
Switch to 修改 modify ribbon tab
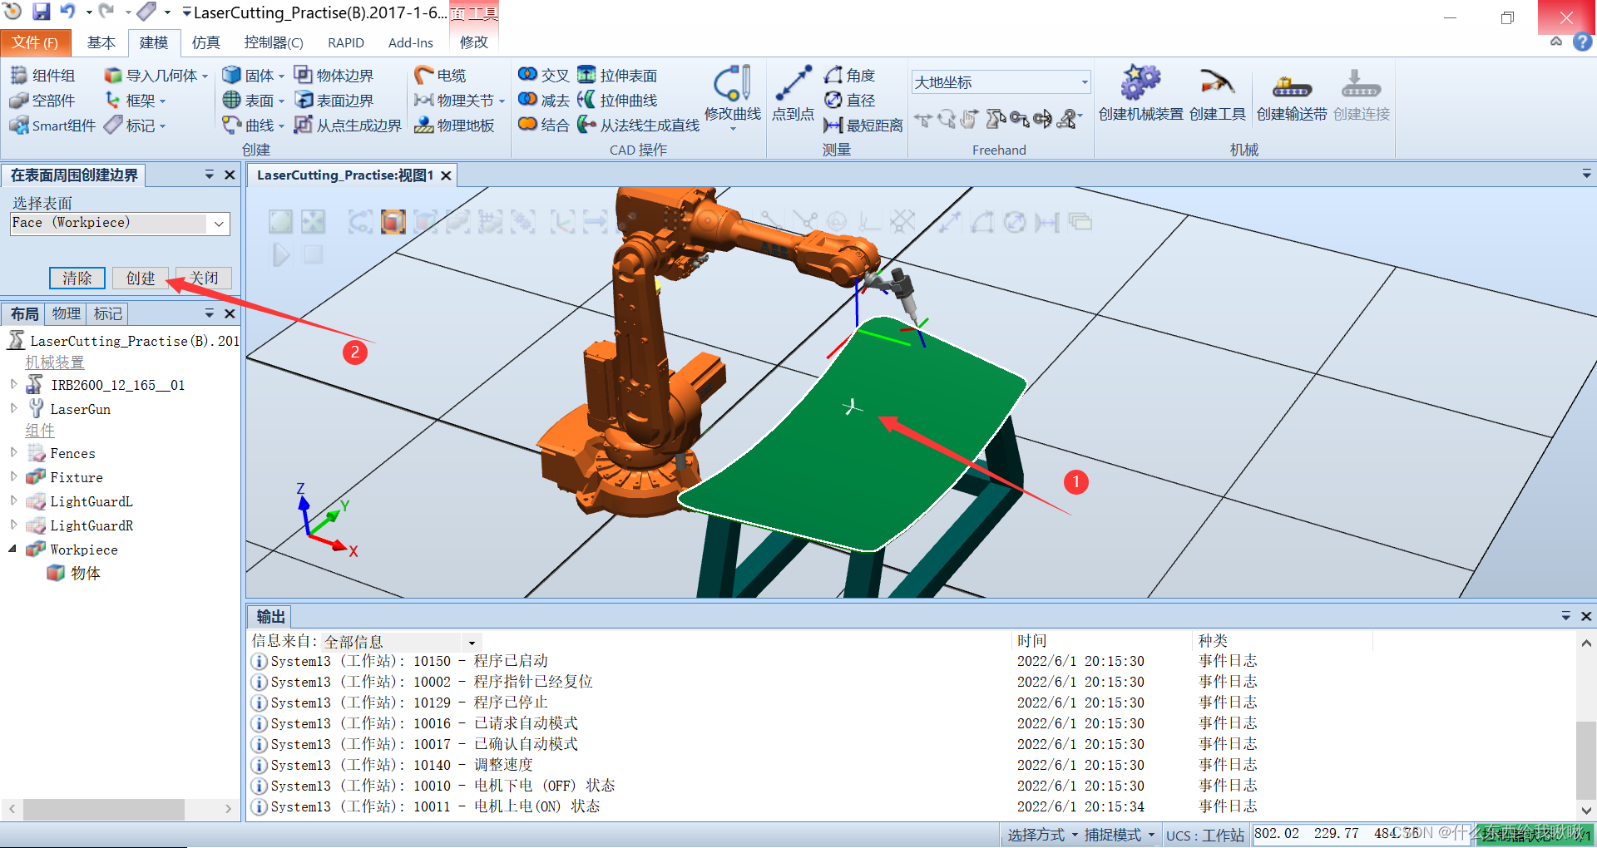tap(474, 42)
